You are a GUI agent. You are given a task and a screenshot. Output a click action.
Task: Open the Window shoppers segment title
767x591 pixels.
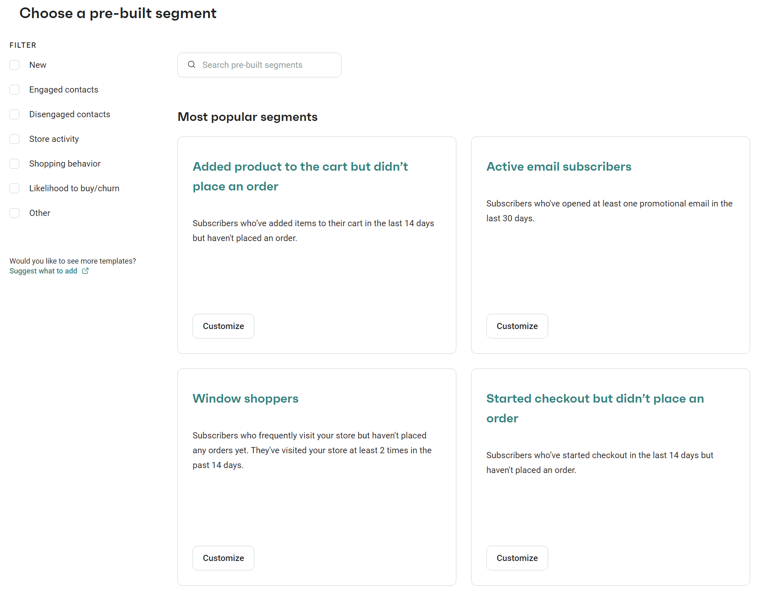(245, 398)
